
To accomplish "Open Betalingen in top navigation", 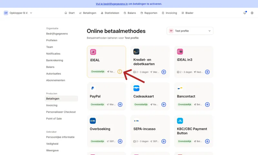I will pos(88,13).
